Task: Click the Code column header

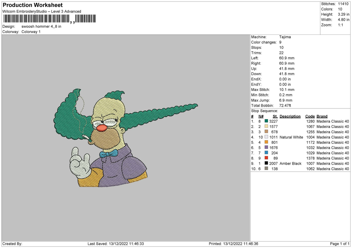Action: pyautogui.click(x=310, y=116)
